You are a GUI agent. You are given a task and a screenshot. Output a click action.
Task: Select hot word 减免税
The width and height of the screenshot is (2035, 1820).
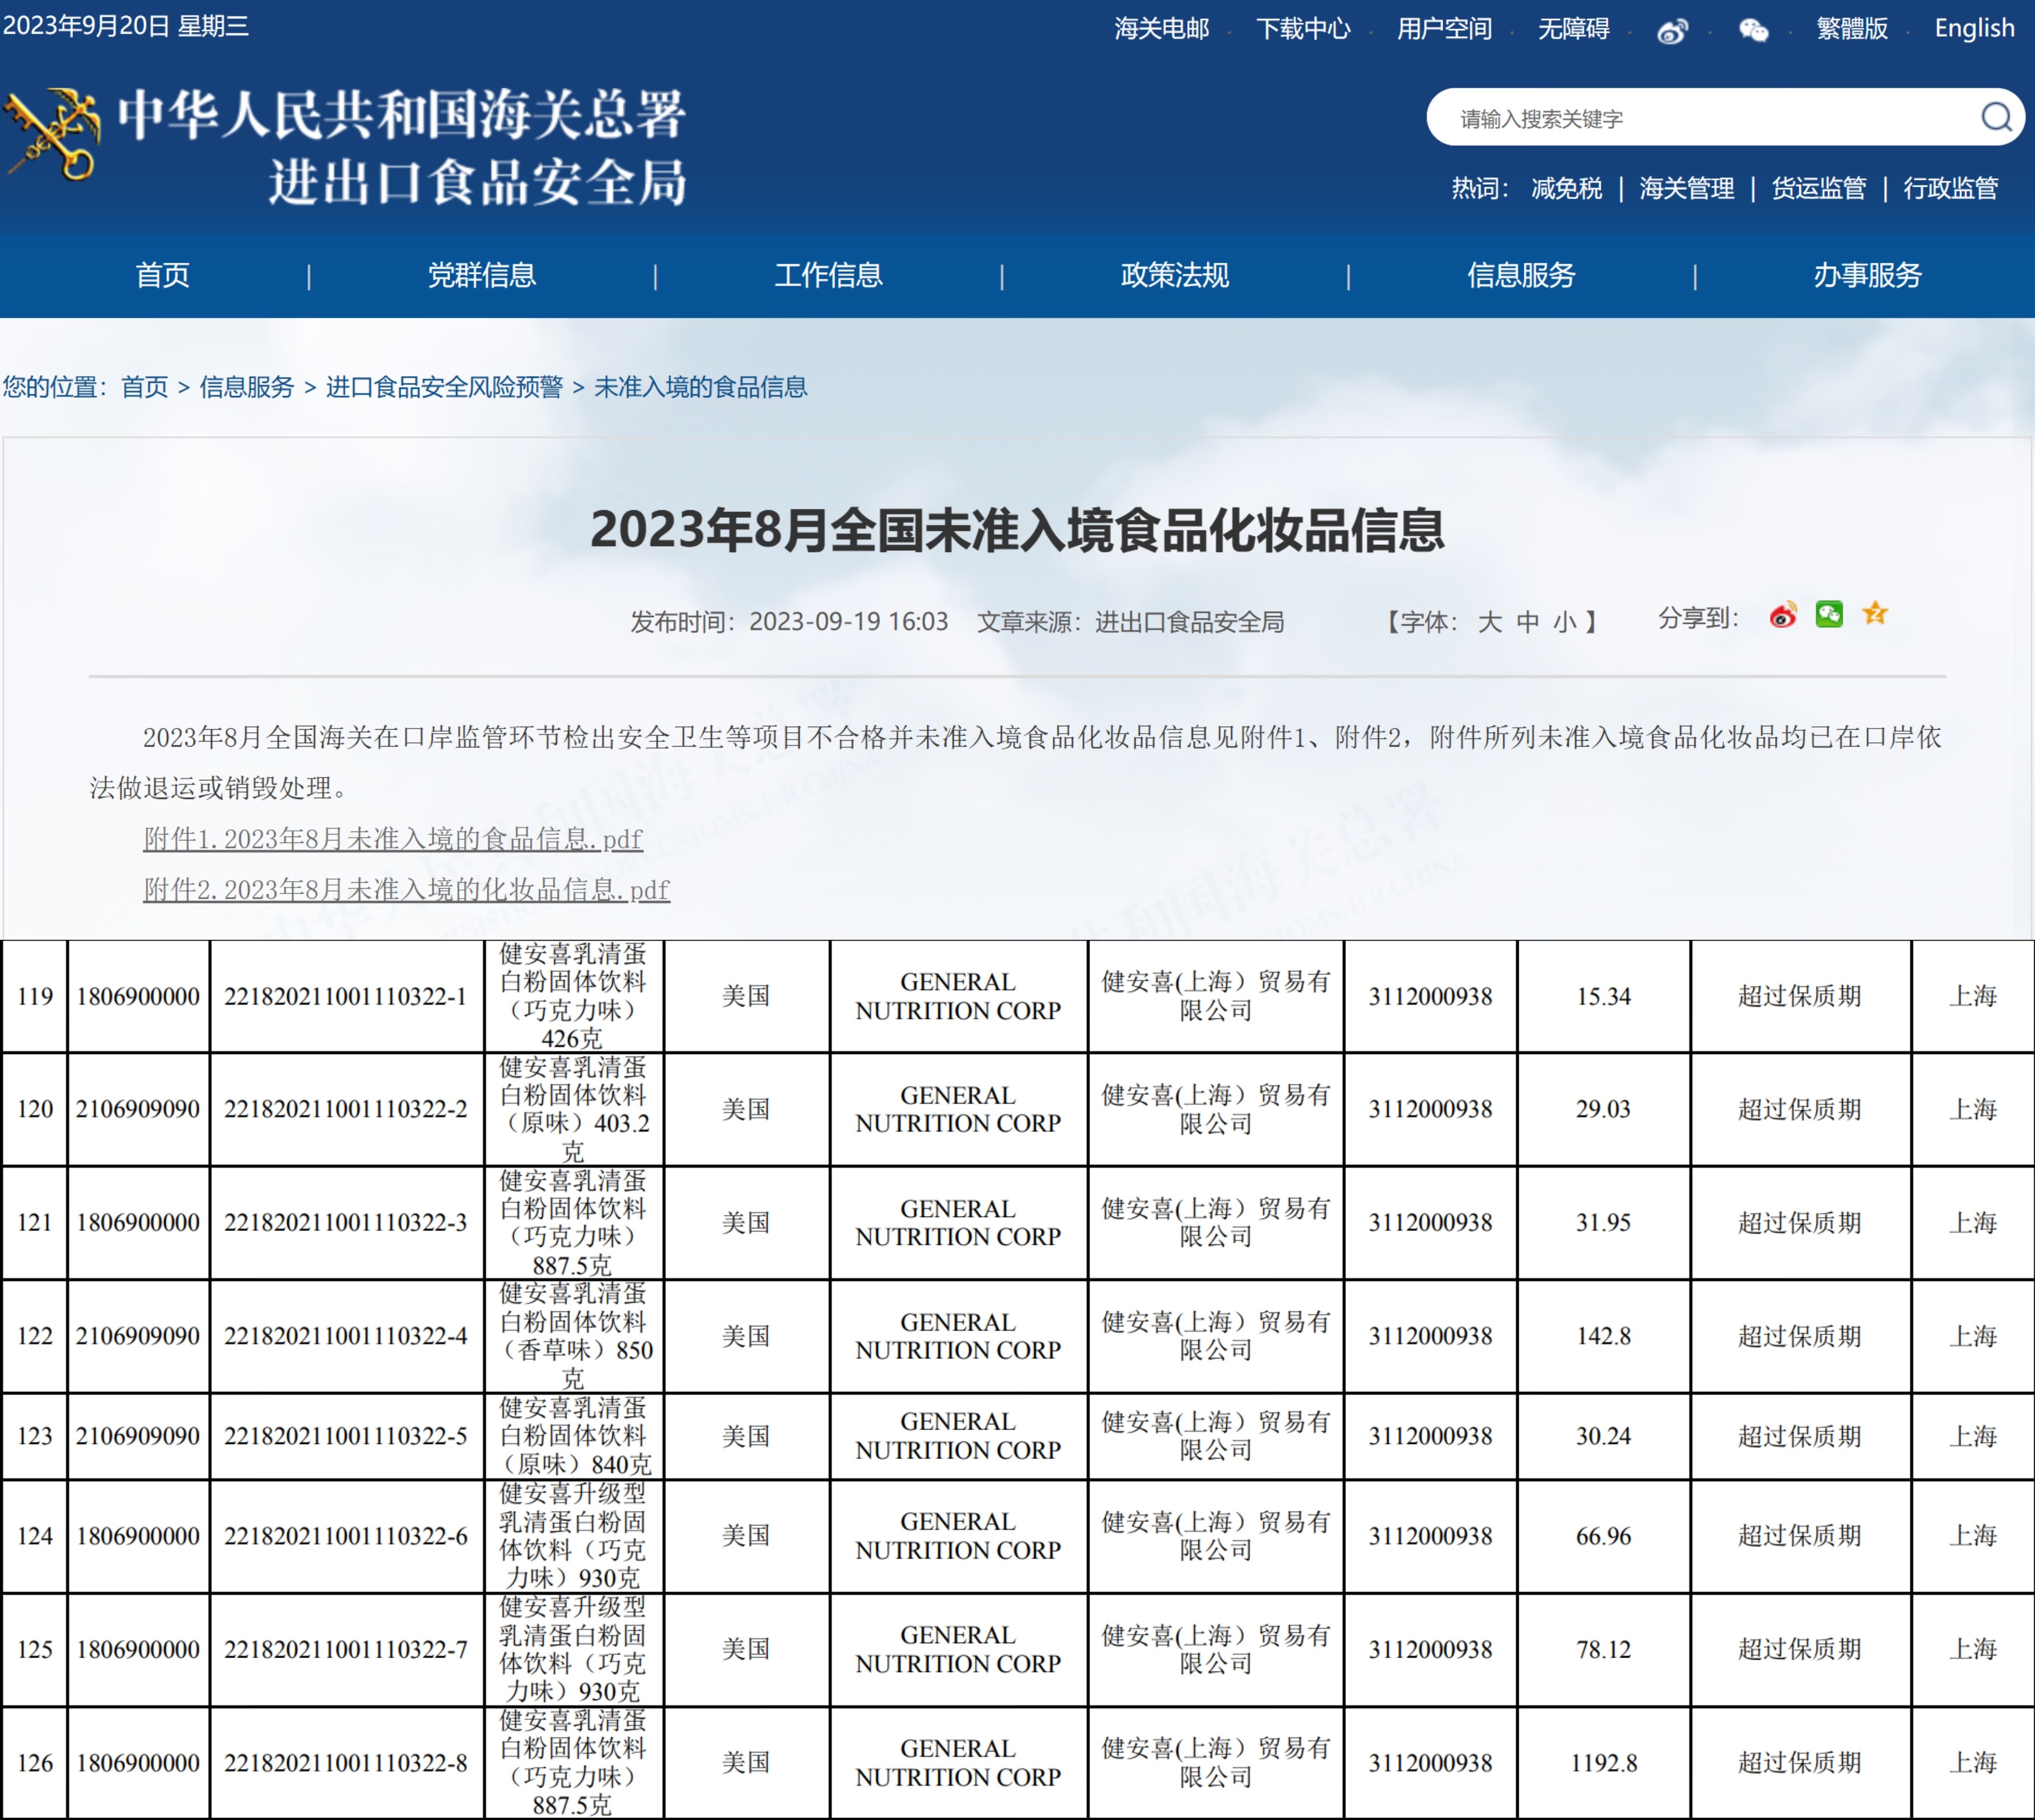[1566, 188]
